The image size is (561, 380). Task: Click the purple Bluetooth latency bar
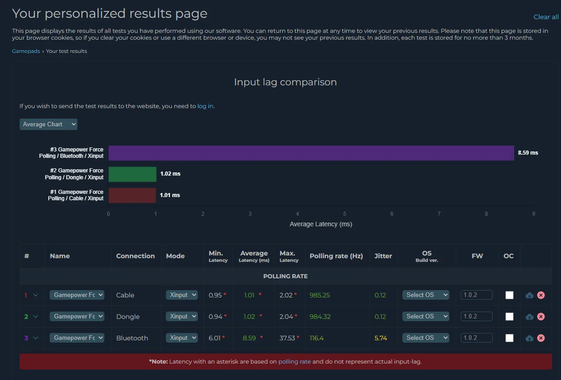coord(311,153)
